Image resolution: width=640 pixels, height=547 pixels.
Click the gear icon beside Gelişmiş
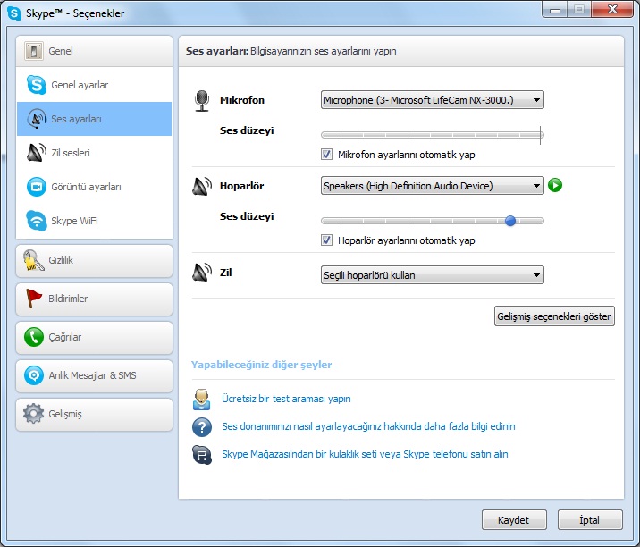33,414
